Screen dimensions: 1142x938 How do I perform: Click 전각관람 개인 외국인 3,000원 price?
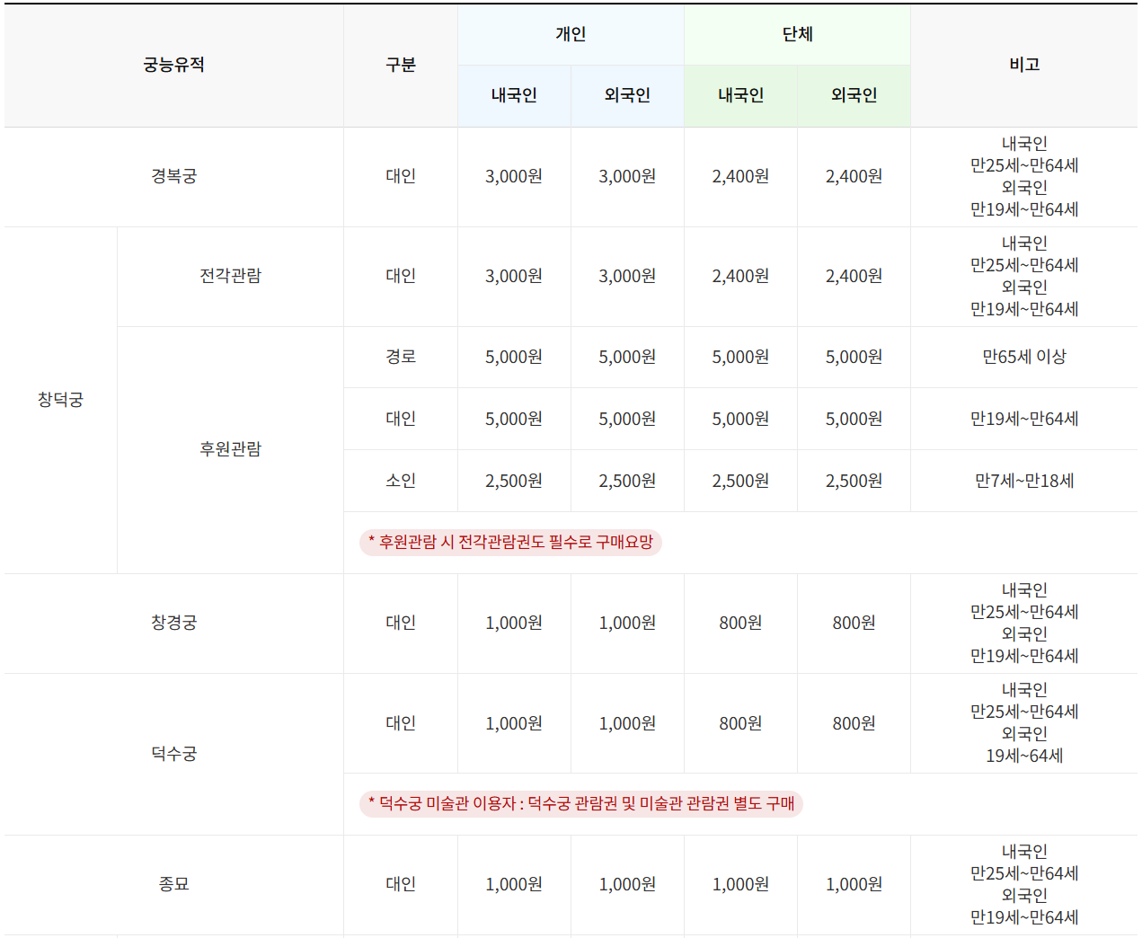pos(627,276)
